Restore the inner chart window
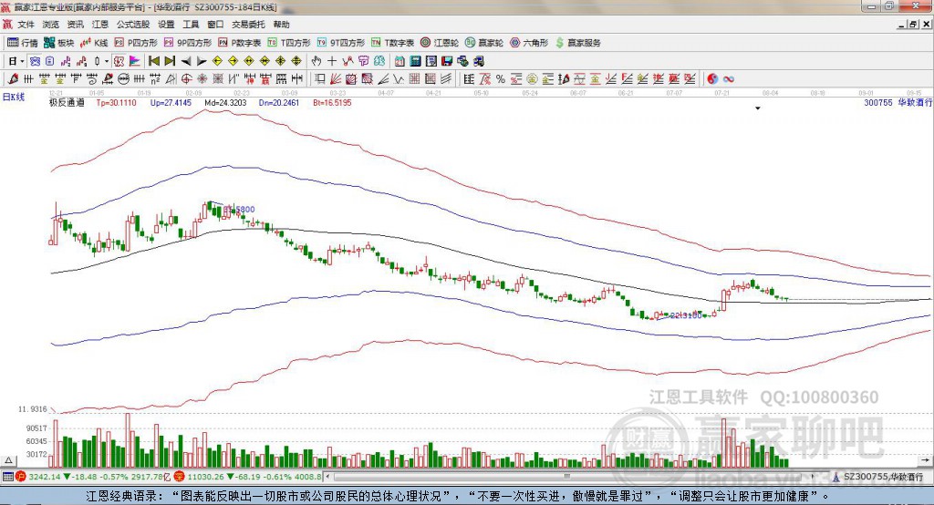This screenshot has height=505, width=934. coord(914,25)
